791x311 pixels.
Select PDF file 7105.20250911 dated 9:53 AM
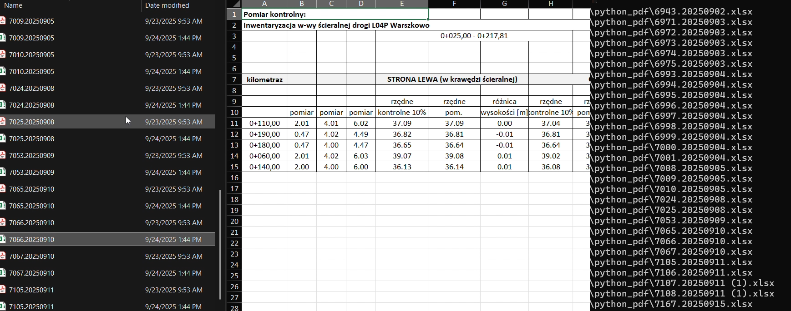click(107, 290)
